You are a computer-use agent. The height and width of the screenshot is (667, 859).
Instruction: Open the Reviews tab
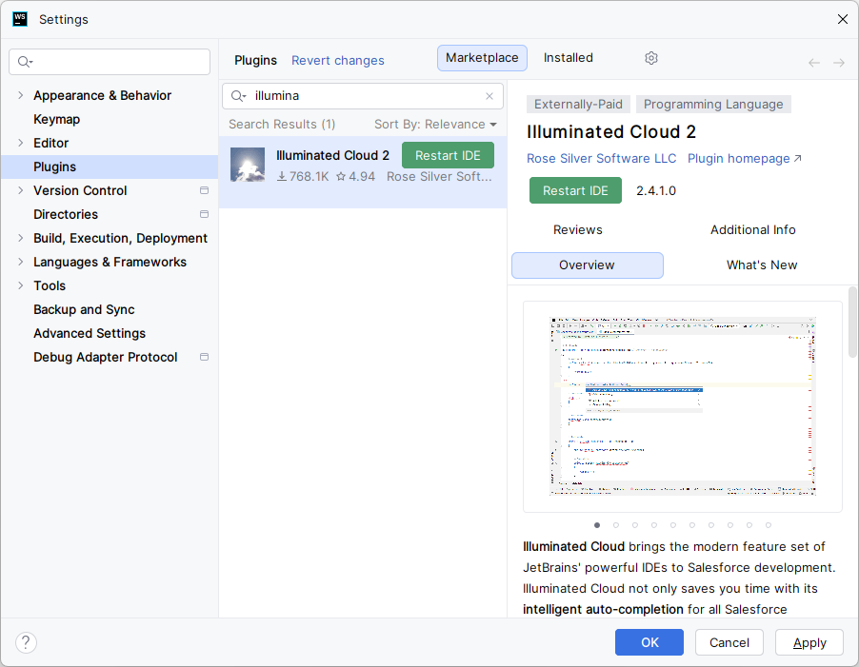(x=577, y=230)
